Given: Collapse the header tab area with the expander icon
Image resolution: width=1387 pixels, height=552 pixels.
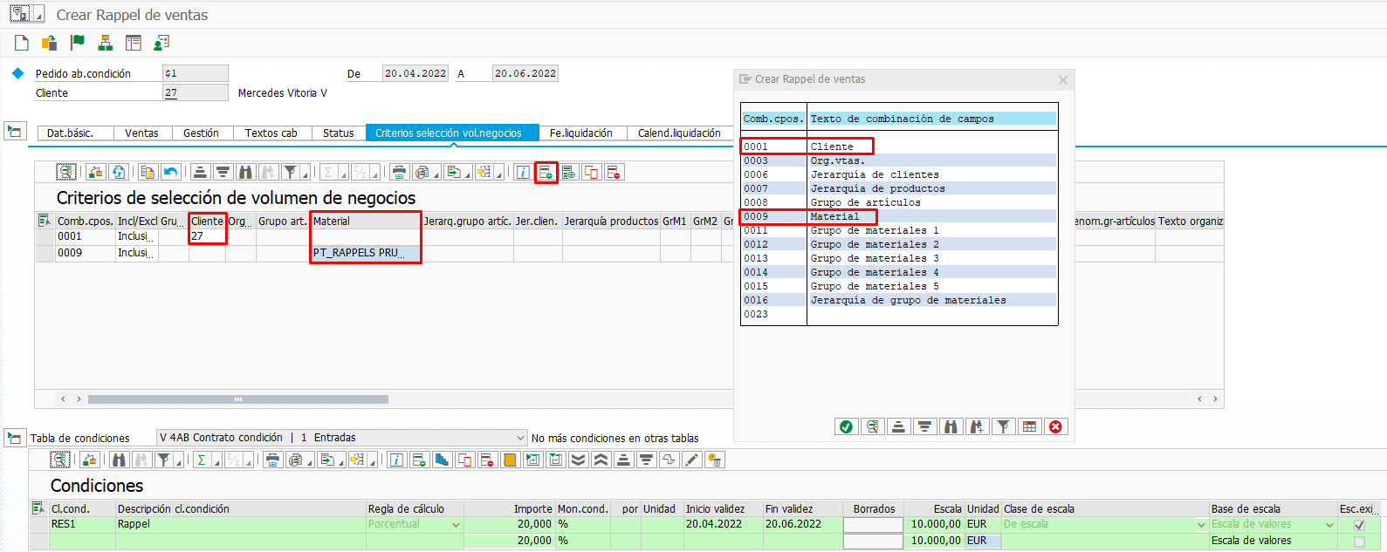Looking at the screenshot, I should coord(14,131).
